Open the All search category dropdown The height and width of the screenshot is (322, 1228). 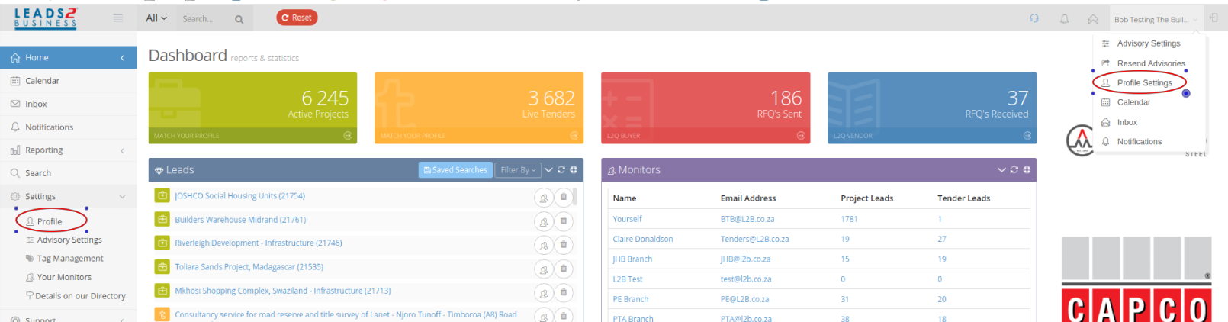(156, 18)
